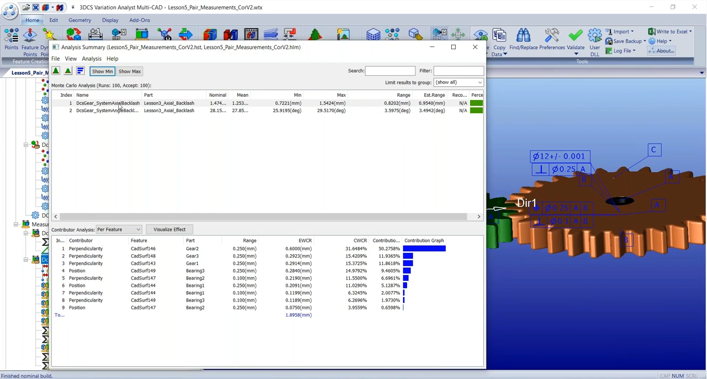707x379 pixels.
Task: Click the Validate green checkmark
Action: [x=576, y=36]
